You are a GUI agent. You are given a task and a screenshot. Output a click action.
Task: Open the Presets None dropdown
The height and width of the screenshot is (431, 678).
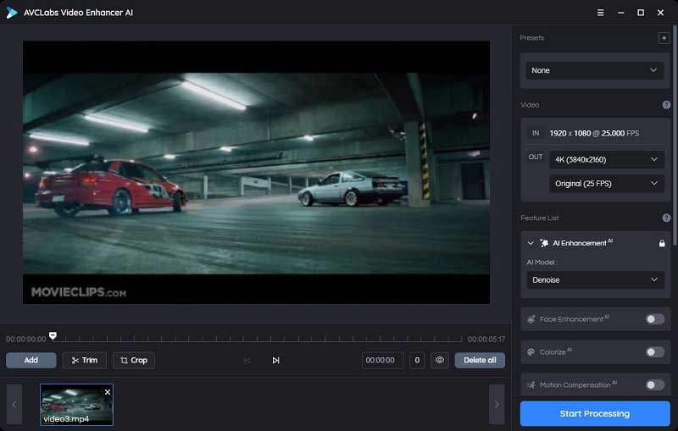click(595, 70)
